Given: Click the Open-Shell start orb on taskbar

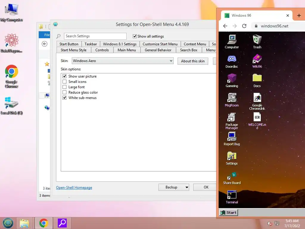Looking at the screenshot, I should tap(8, 223).
